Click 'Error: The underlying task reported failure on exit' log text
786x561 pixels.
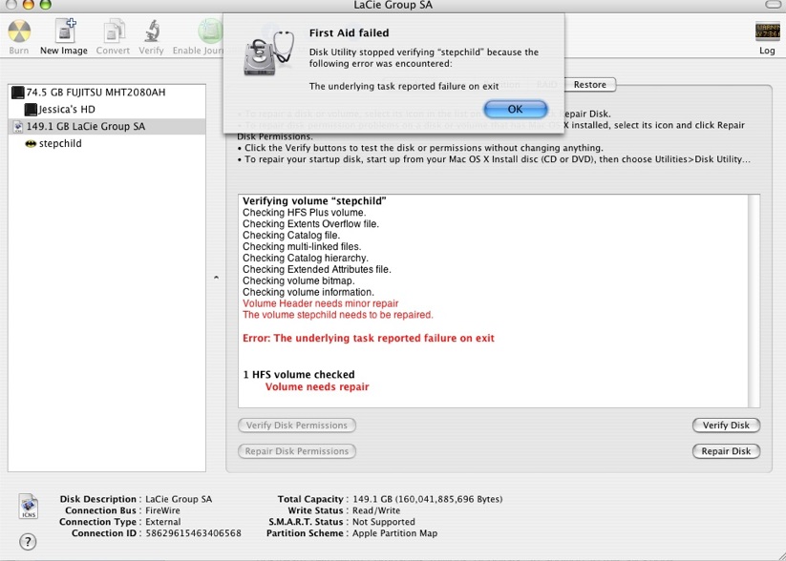(x=369, y=338)
